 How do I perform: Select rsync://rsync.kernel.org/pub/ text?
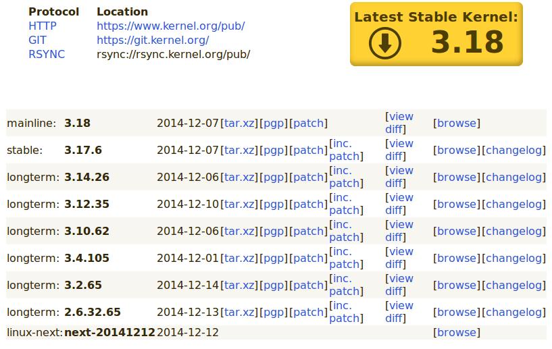pyautogui.click(x=173, y=54)
